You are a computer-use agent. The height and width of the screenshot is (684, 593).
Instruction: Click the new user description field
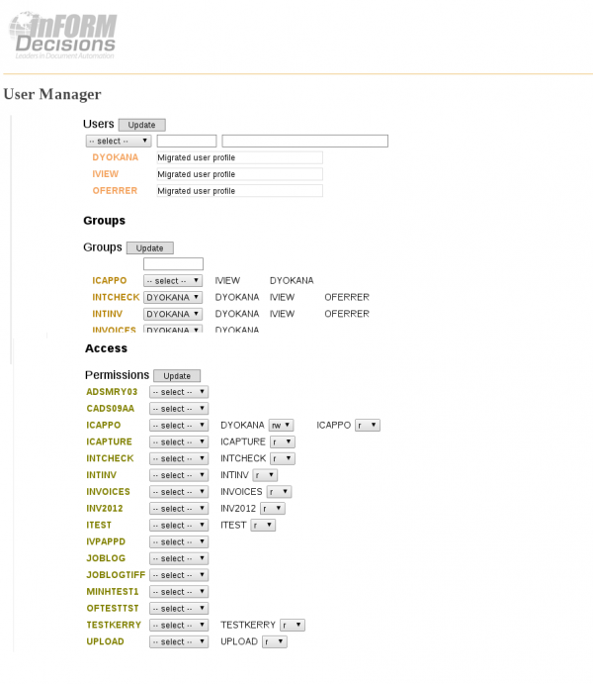[304, 142]
